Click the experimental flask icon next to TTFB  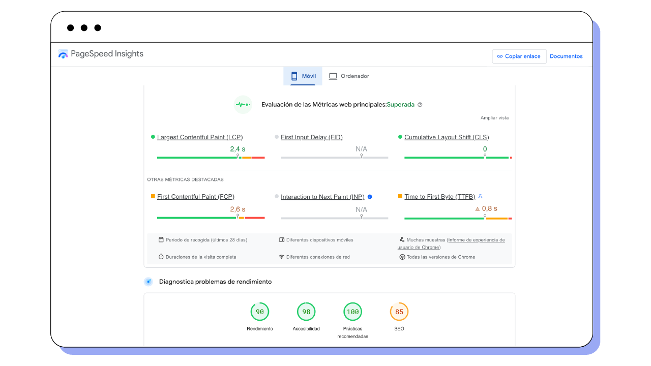click(x=480, y=196)
